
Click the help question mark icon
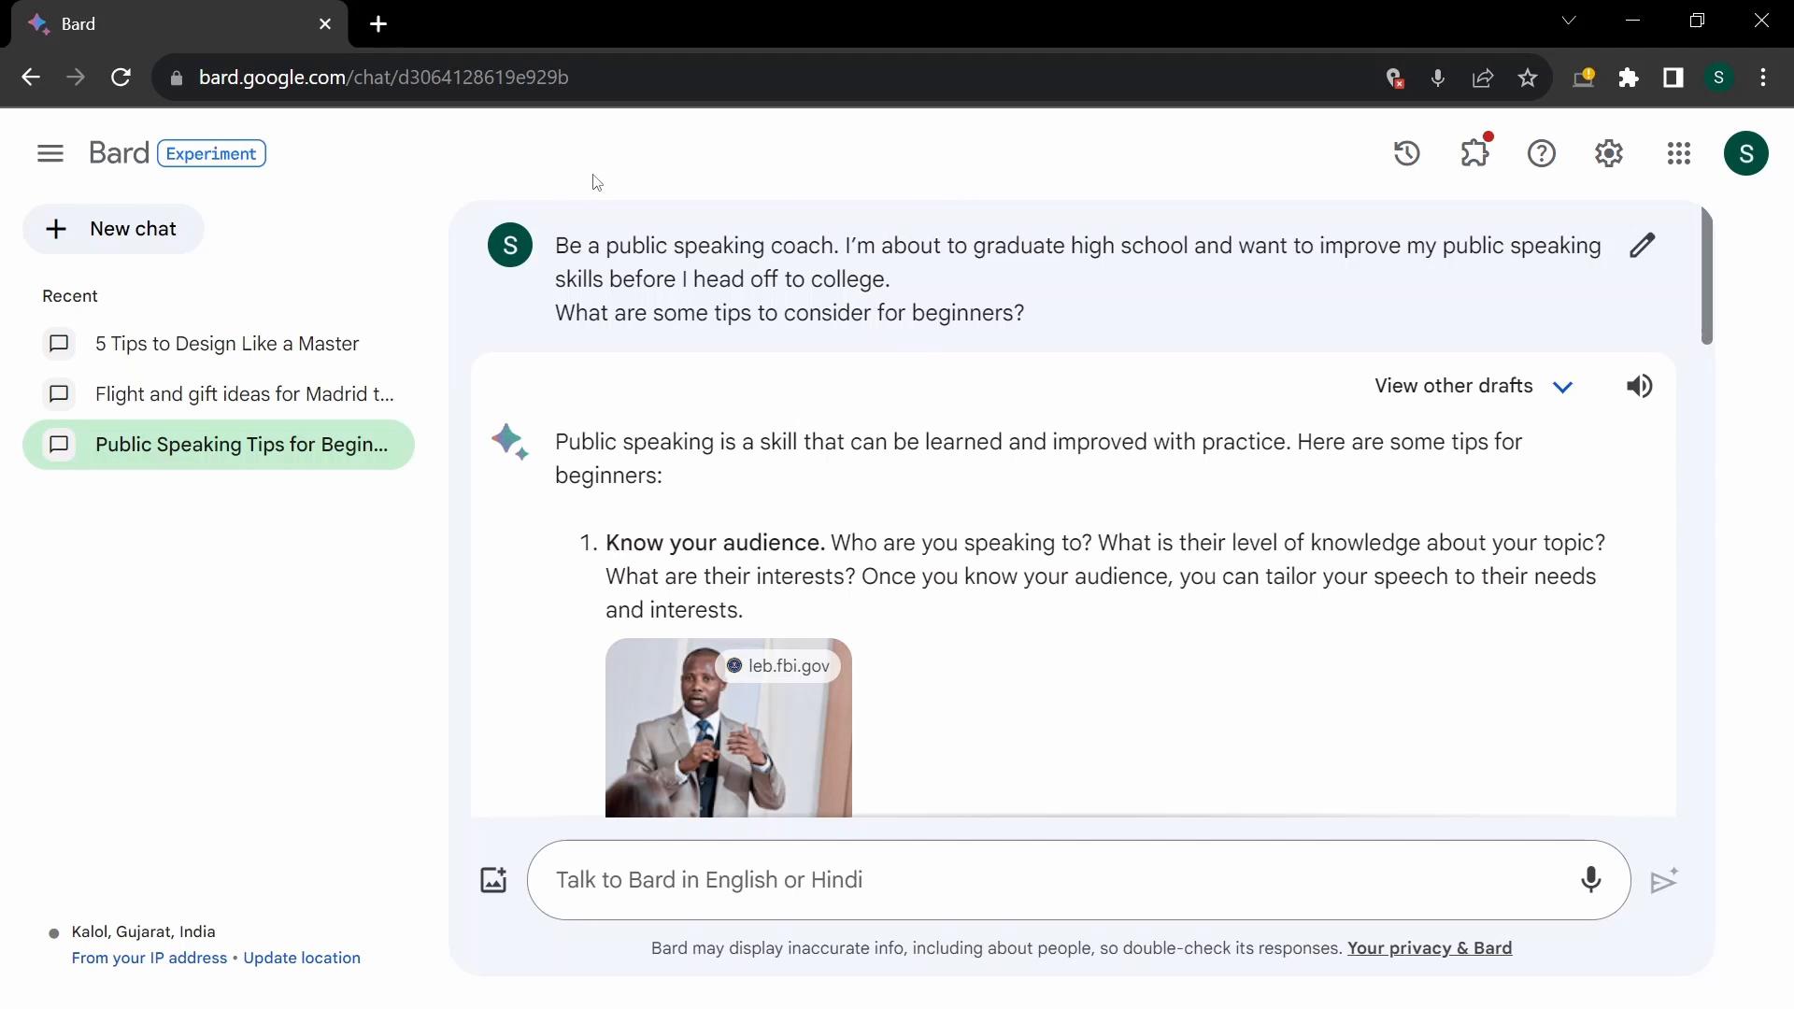pyautogui.click(x=1543, y=153)
